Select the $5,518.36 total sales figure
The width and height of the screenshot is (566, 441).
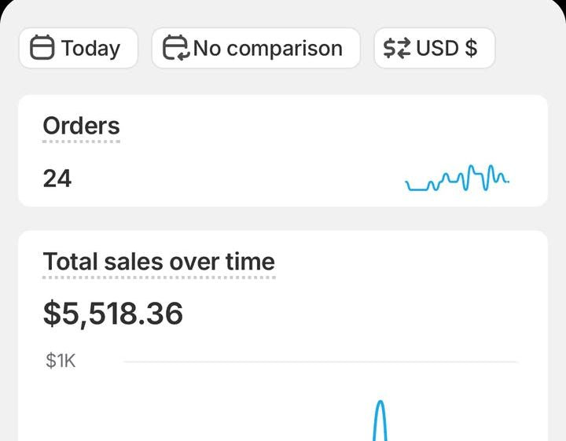pos(113,313)
